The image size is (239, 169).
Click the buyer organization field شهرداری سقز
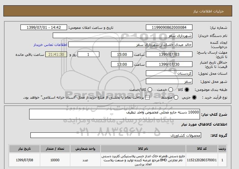coord(123,35)
